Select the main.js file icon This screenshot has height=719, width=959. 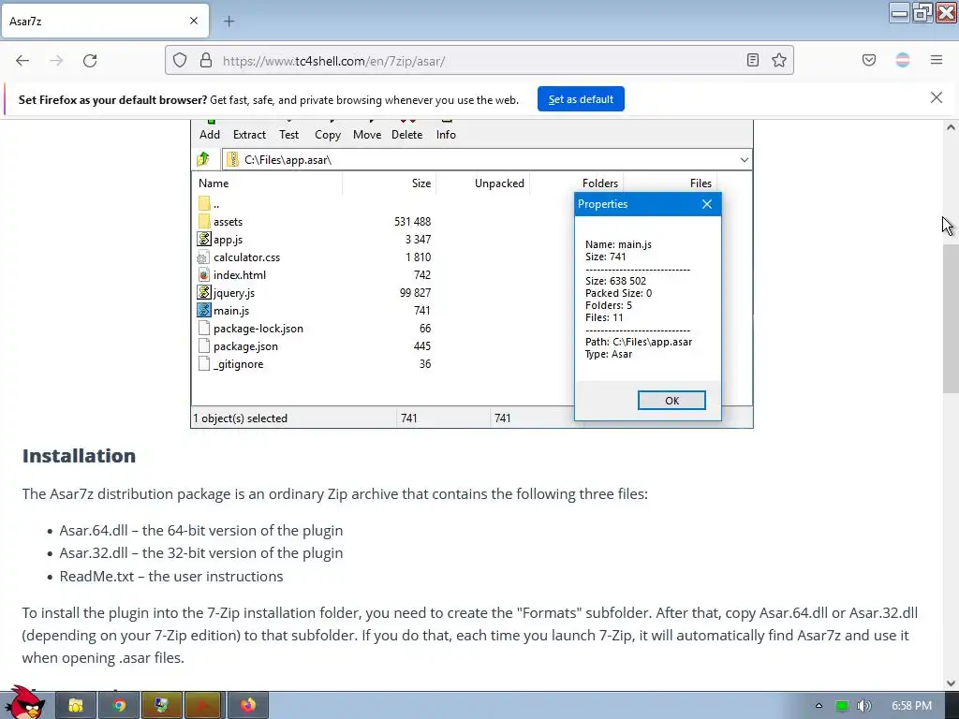[x=204, y=310]
